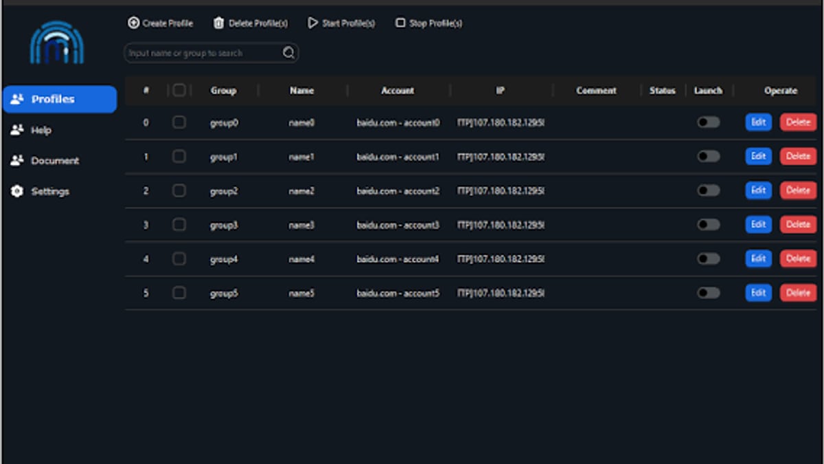Delete the name3 profile
Viewport: 824px width, 464px height.
point(798,225)
